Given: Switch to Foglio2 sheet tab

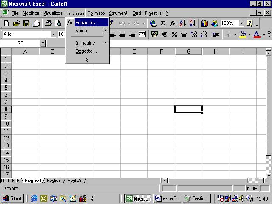Looking at the screenshot, I should pos(54,181).
